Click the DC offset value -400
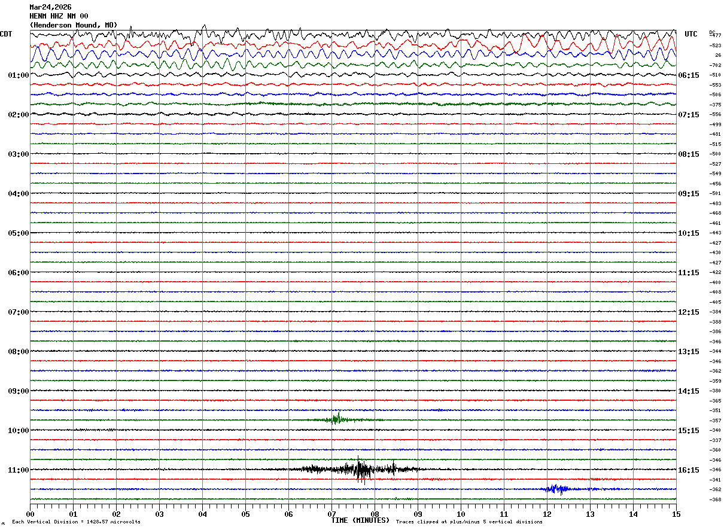724x530 pixels. click(715, 282)
